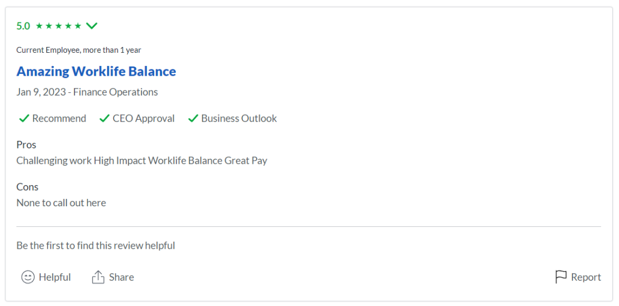
Task: Click the Helpful button label
Action: click(x=54, y=277)
